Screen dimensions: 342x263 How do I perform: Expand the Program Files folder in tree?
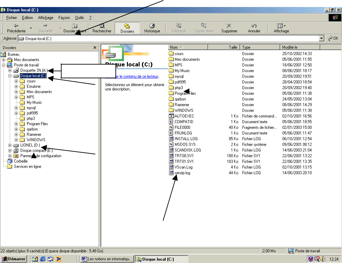tap(16, 124)
